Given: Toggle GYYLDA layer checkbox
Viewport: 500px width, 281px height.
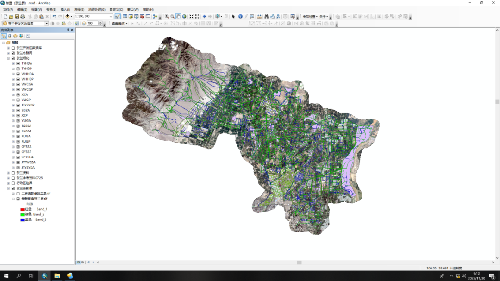Looking at the screenshot, I should 18,157.
